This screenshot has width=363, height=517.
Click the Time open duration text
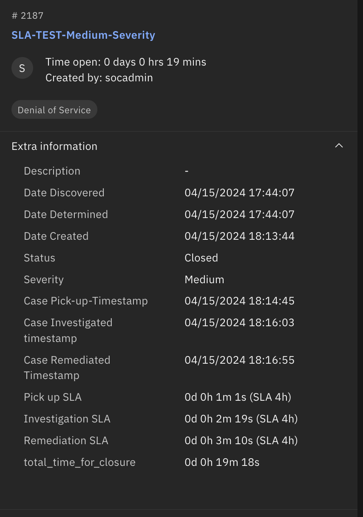(x=126, y=62)
